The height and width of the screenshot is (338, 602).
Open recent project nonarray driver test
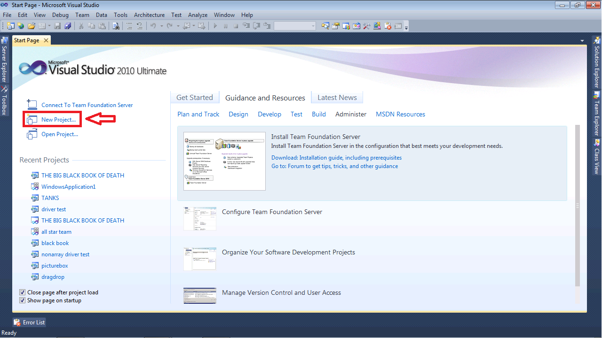pyautogui.click(x=65, y=254)
